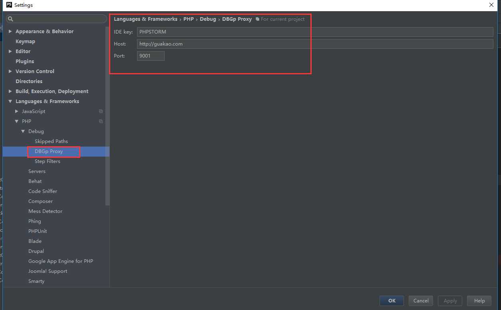
Task: Select DBGp Proxy in the tree
Action: [49, 151]
